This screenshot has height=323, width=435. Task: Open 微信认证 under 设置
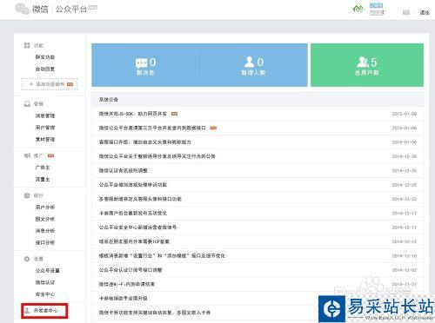click(x=45, y=282)
